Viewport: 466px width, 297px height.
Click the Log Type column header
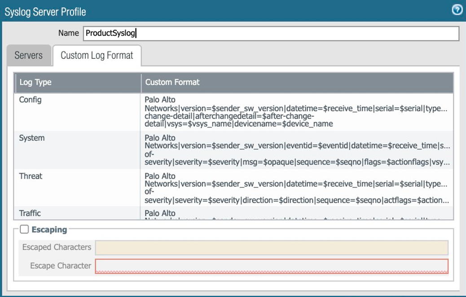[x=78, y=82]
